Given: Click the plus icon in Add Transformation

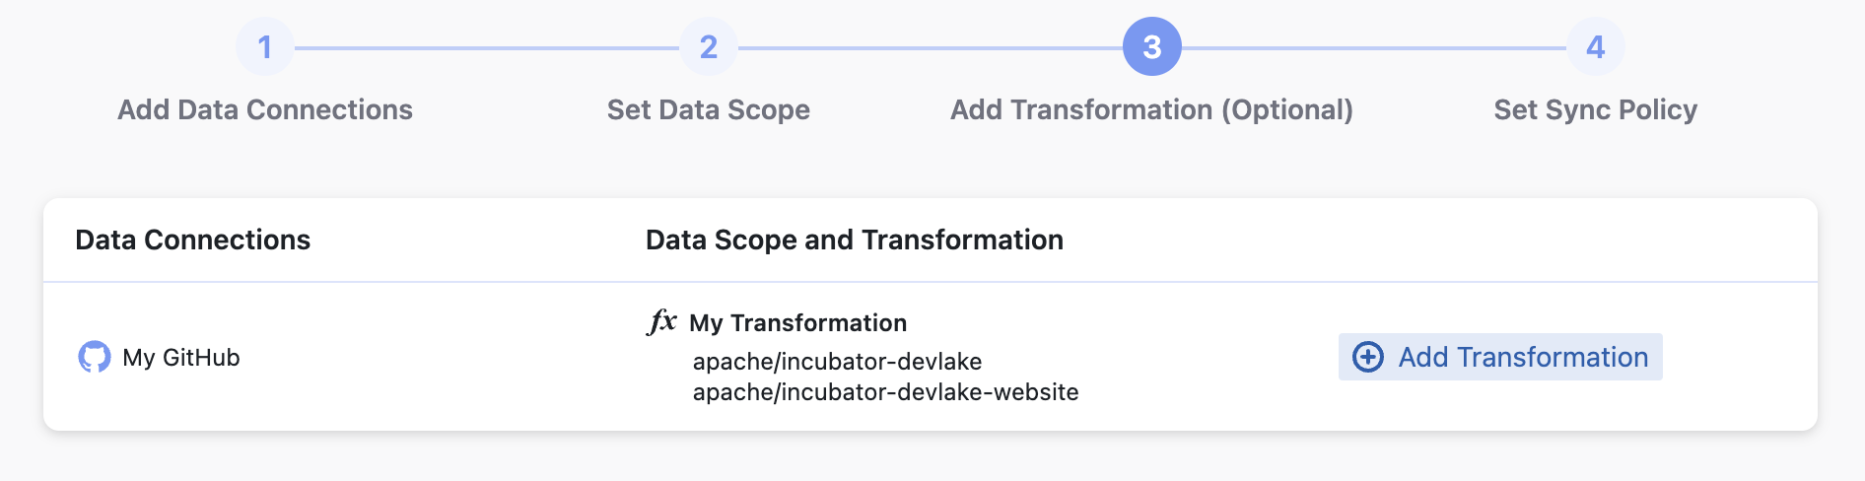Looking at the screenshot, I should click(x=1367, y=357).
